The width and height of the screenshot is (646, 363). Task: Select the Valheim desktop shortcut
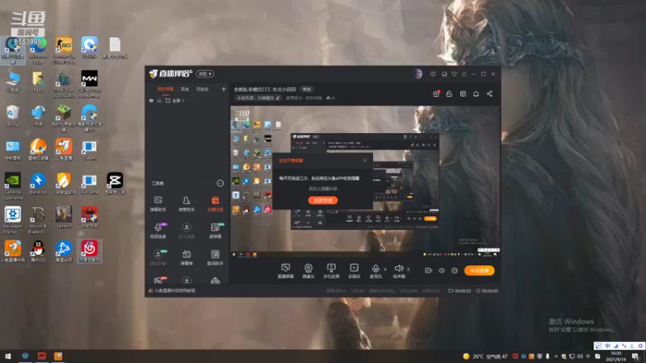[x=64, y=217]
